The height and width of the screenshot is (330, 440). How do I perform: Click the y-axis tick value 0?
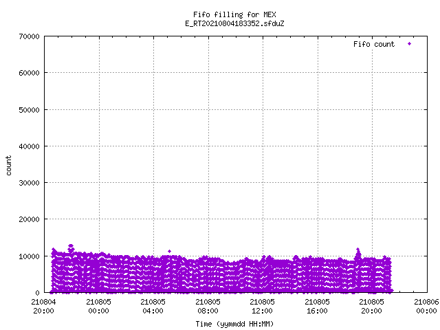coord(37,293)
